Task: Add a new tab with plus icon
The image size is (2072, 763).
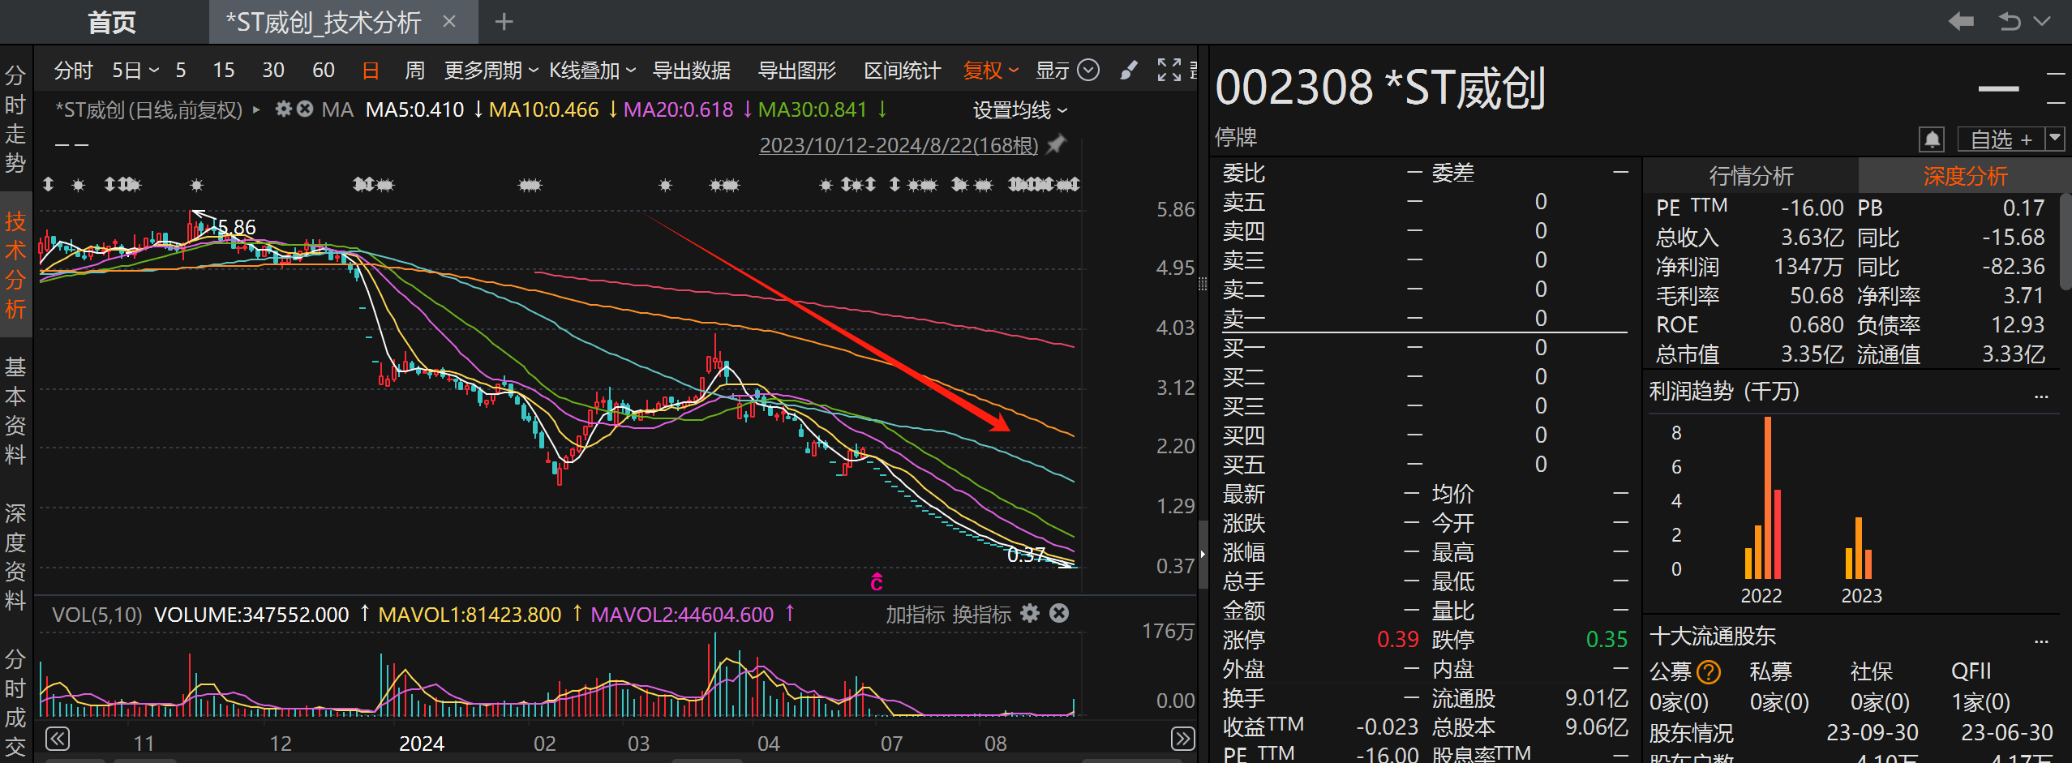Action: pyautogui.click(x=504, y=22)
